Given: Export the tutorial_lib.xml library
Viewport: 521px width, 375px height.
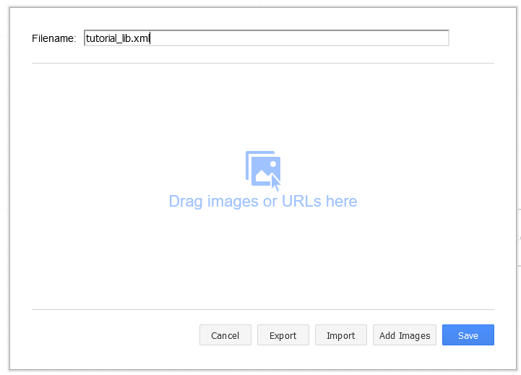Looking at the screenshot, I should (283, 335).
